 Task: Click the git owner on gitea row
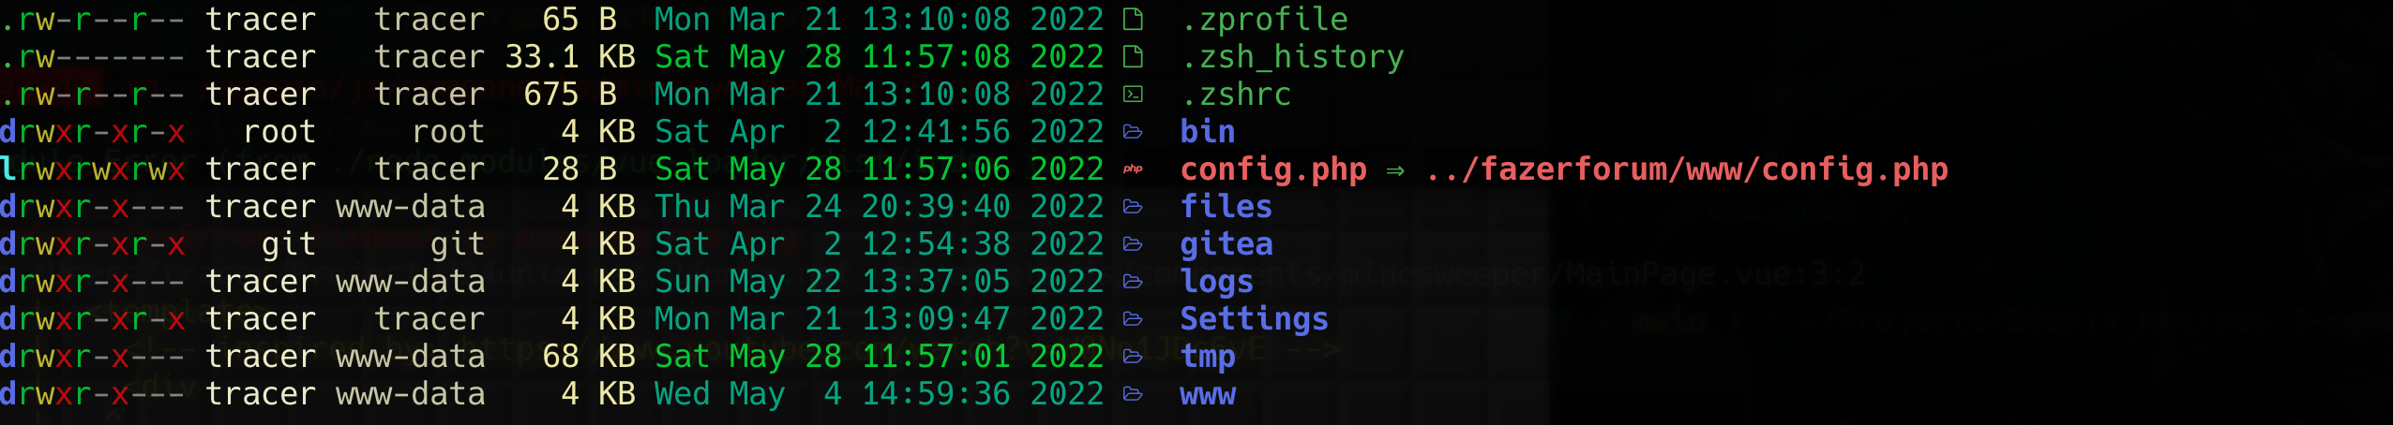point(288,243)
